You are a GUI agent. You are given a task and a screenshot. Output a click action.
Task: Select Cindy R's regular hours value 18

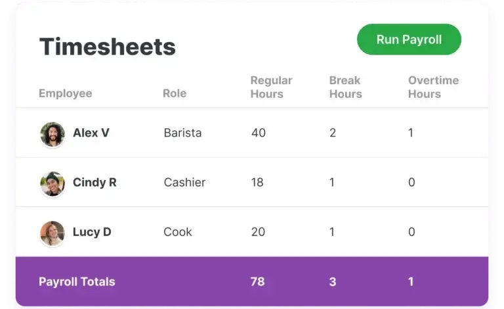click(257, 182)
